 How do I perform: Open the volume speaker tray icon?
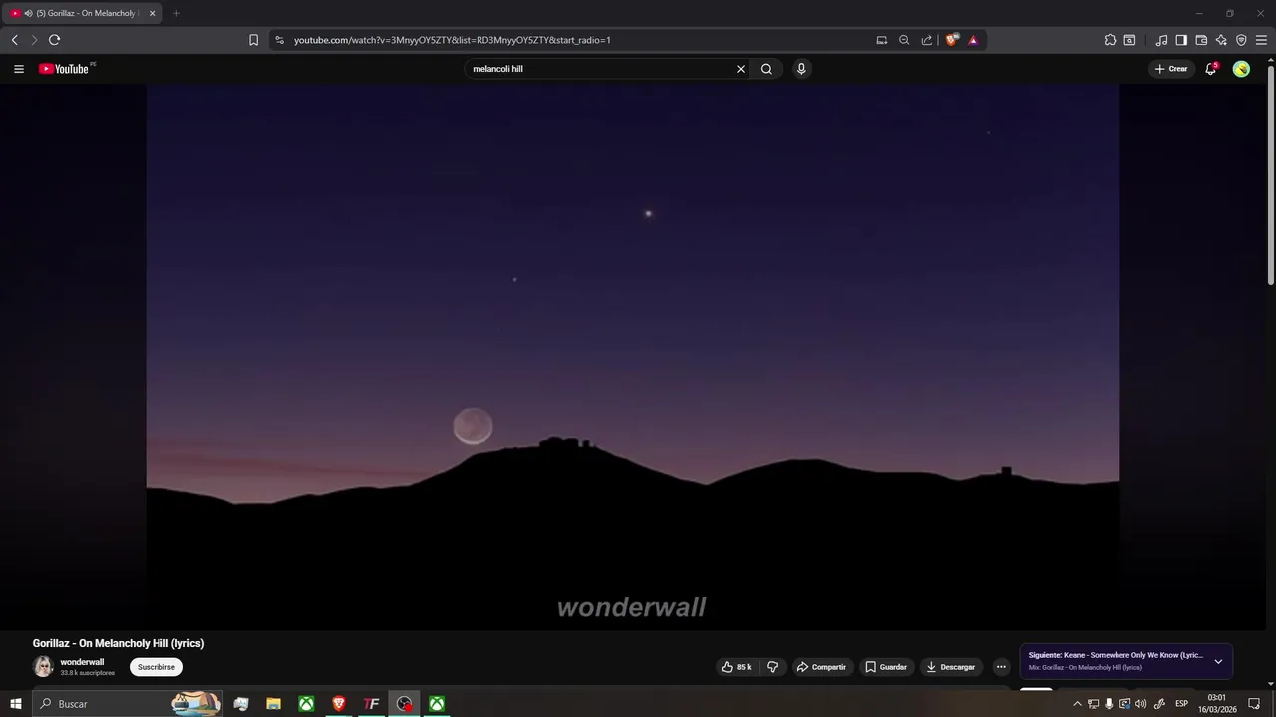click(1140, 704)
